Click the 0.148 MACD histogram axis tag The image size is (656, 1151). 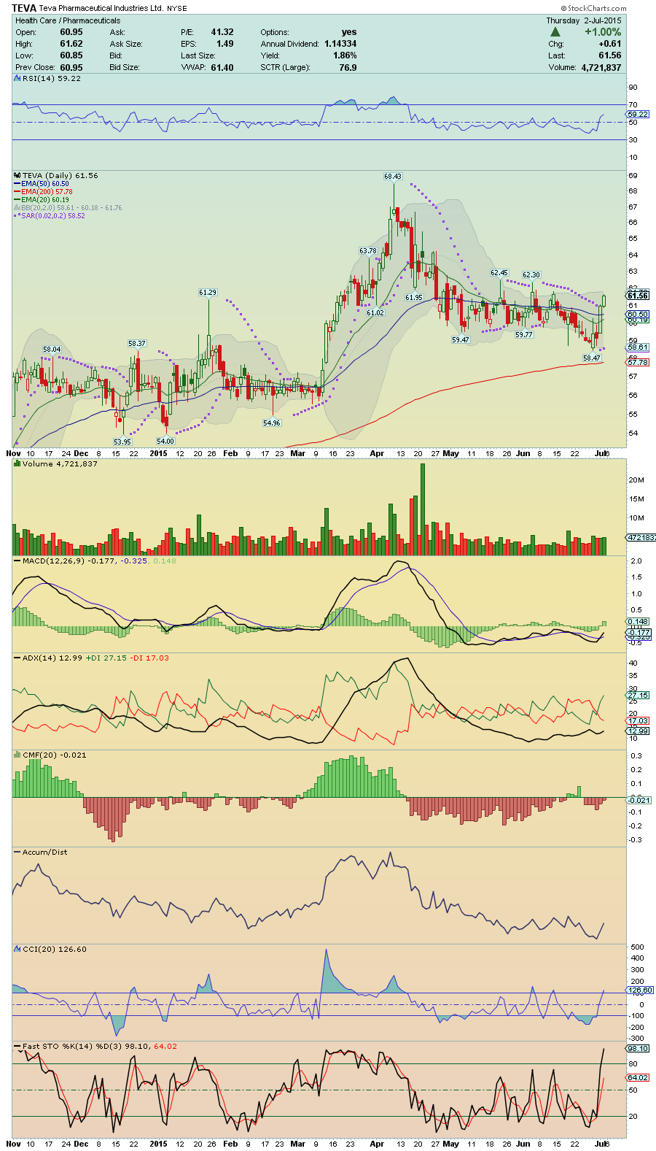coord(638,622)
